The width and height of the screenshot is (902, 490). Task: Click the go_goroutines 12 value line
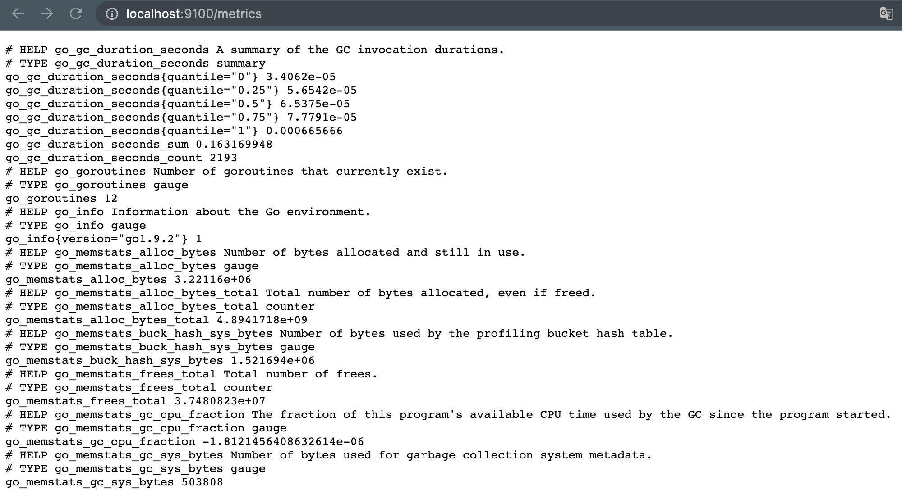61,199
